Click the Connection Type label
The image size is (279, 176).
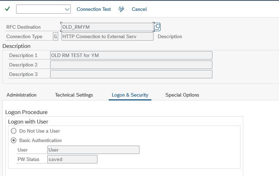click(x=25, y=36)
